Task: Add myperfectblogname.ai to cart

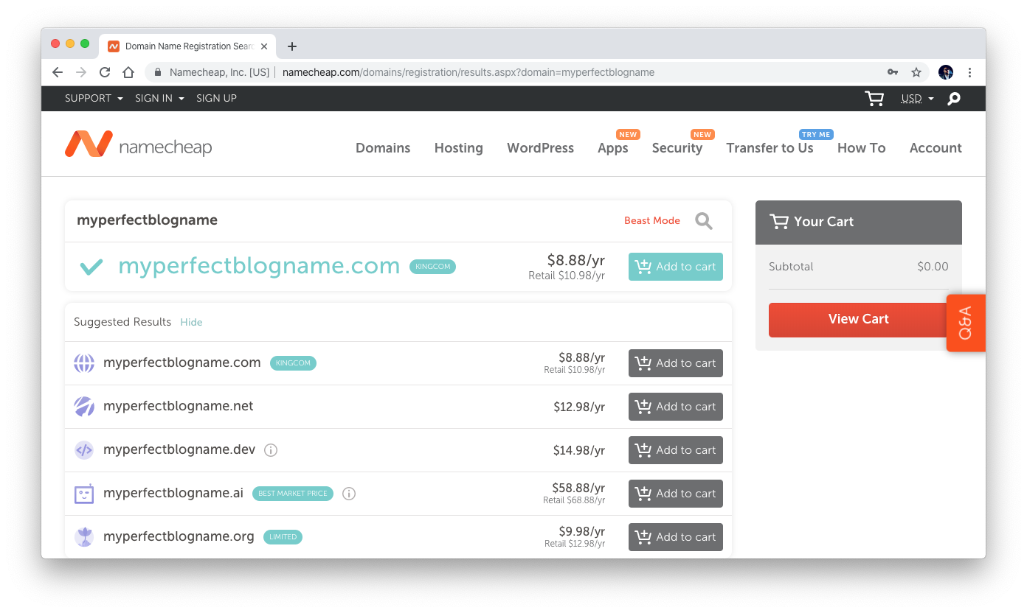Action: point(676,494)
